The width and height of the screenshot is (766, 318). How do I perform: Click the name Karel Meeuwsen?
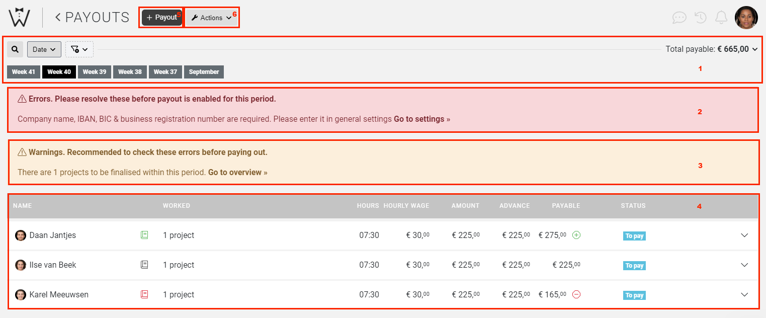click(59, 294)
